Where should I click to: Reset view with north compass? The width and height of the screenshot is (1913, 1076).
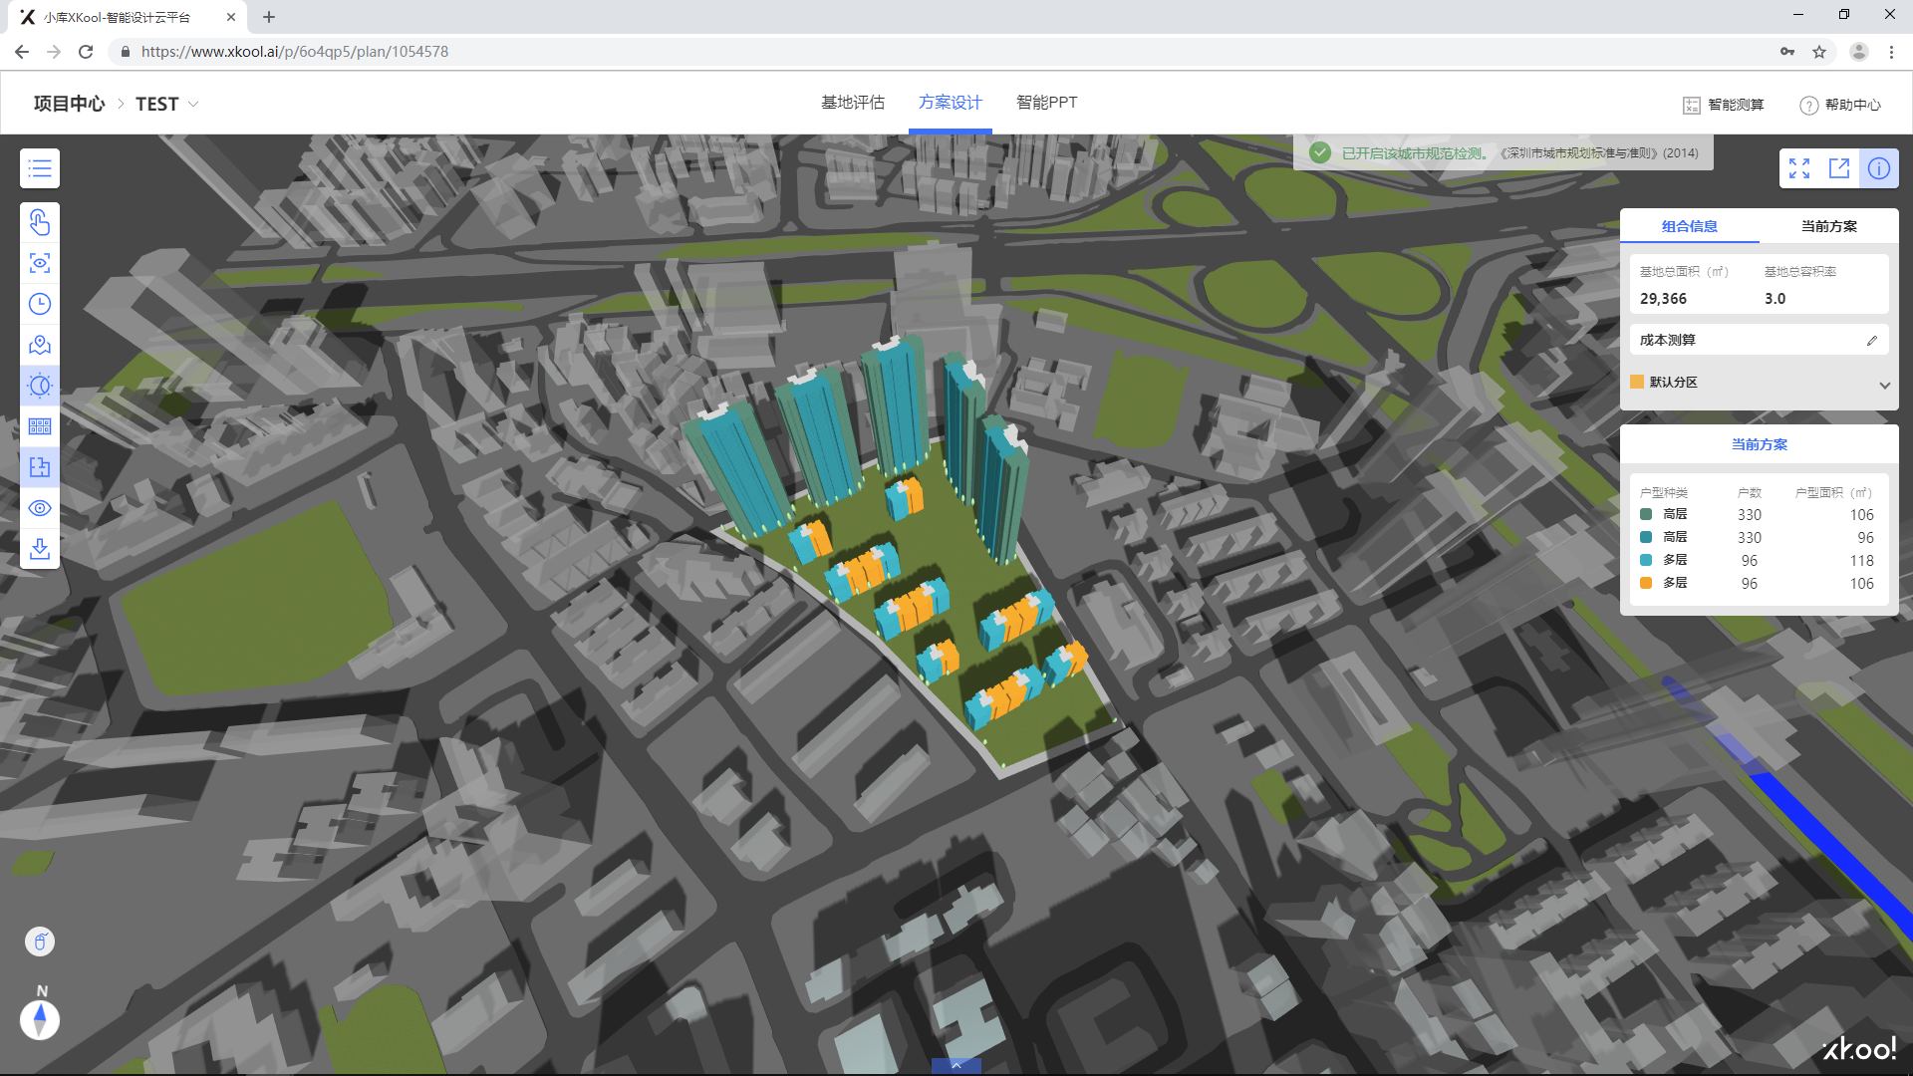point(40,1019)
